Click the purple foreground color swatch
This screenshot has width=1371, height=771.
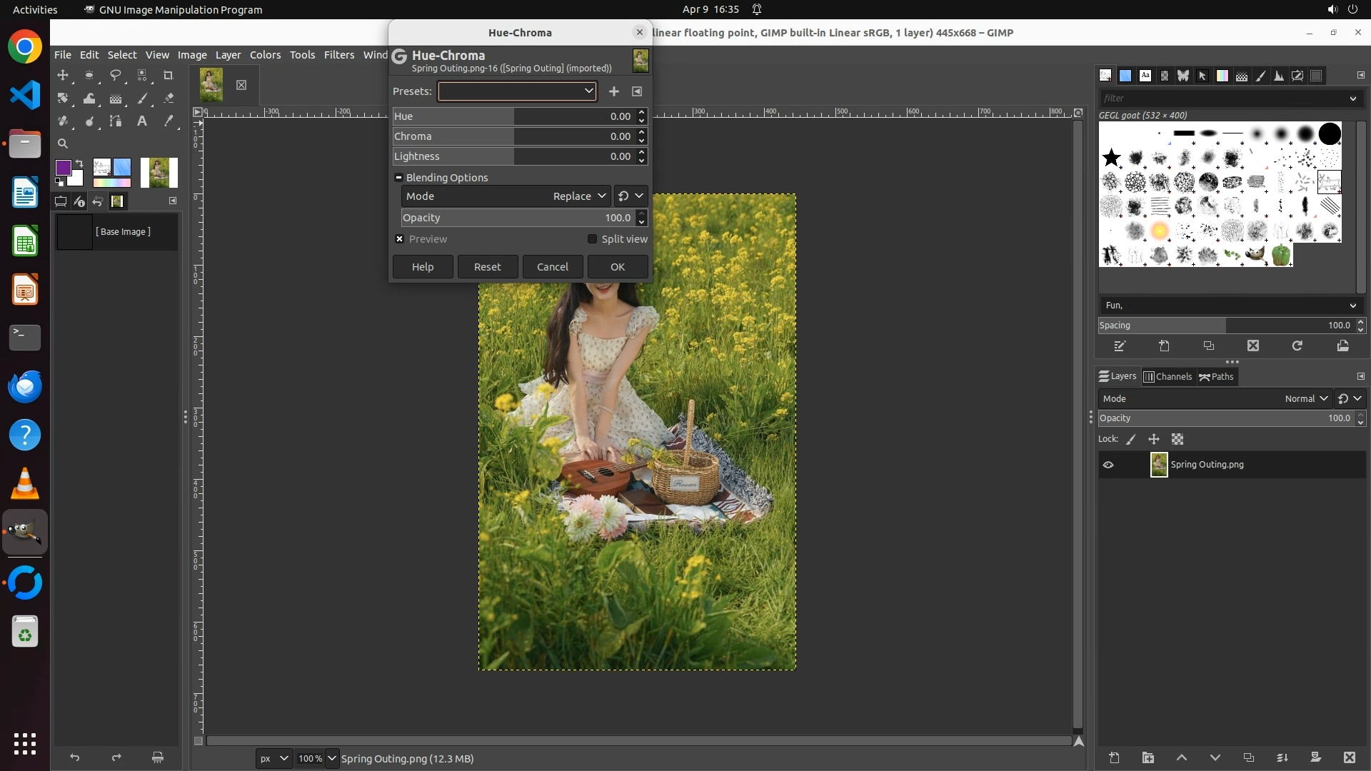coord(63,167)
